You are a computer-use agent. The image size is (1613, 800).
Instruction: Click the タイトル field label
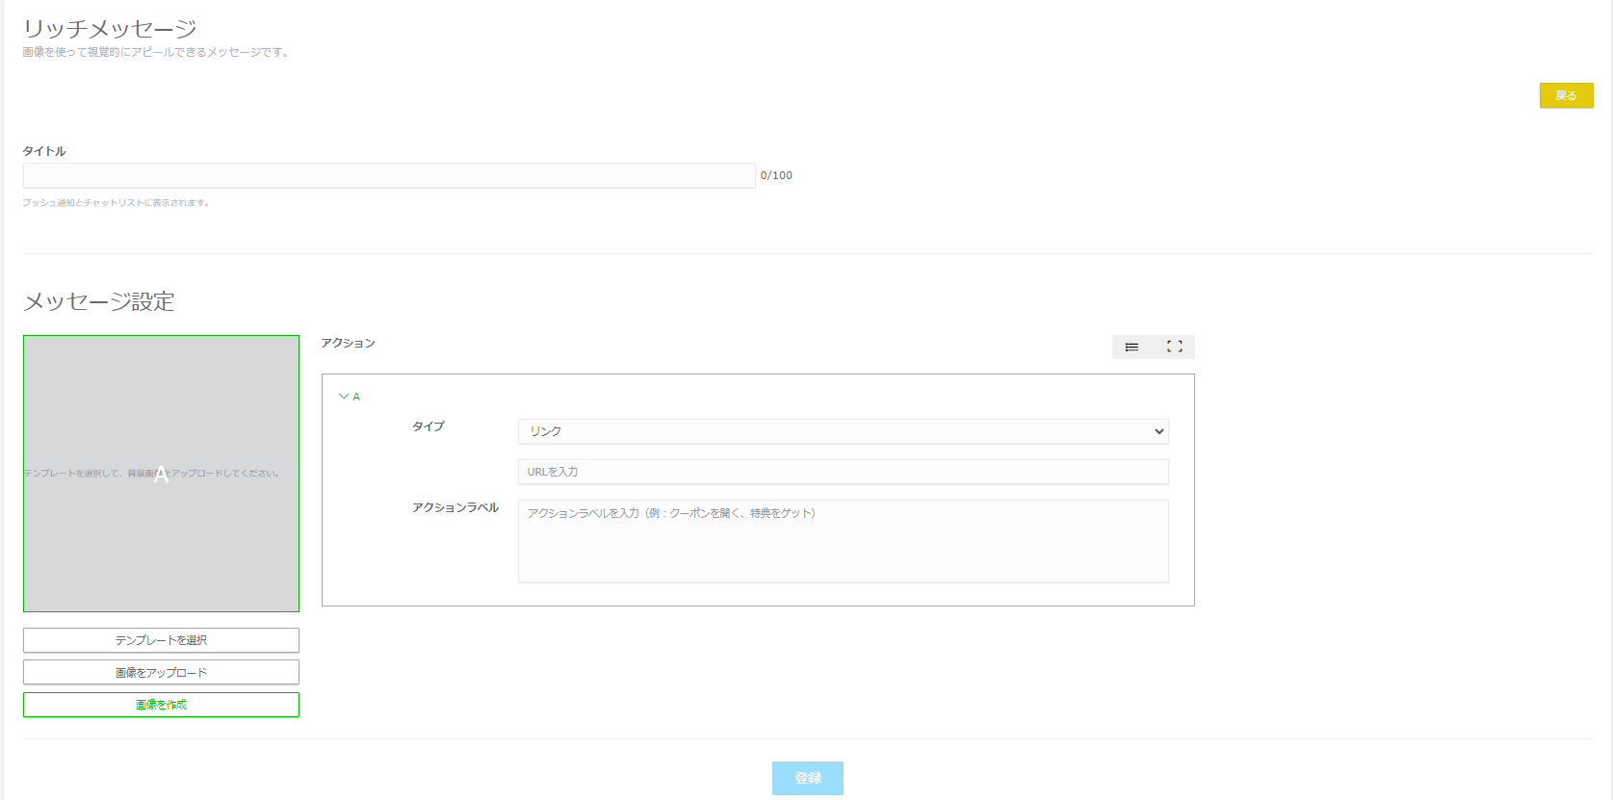pyautogui.click(x=44, y=151)
